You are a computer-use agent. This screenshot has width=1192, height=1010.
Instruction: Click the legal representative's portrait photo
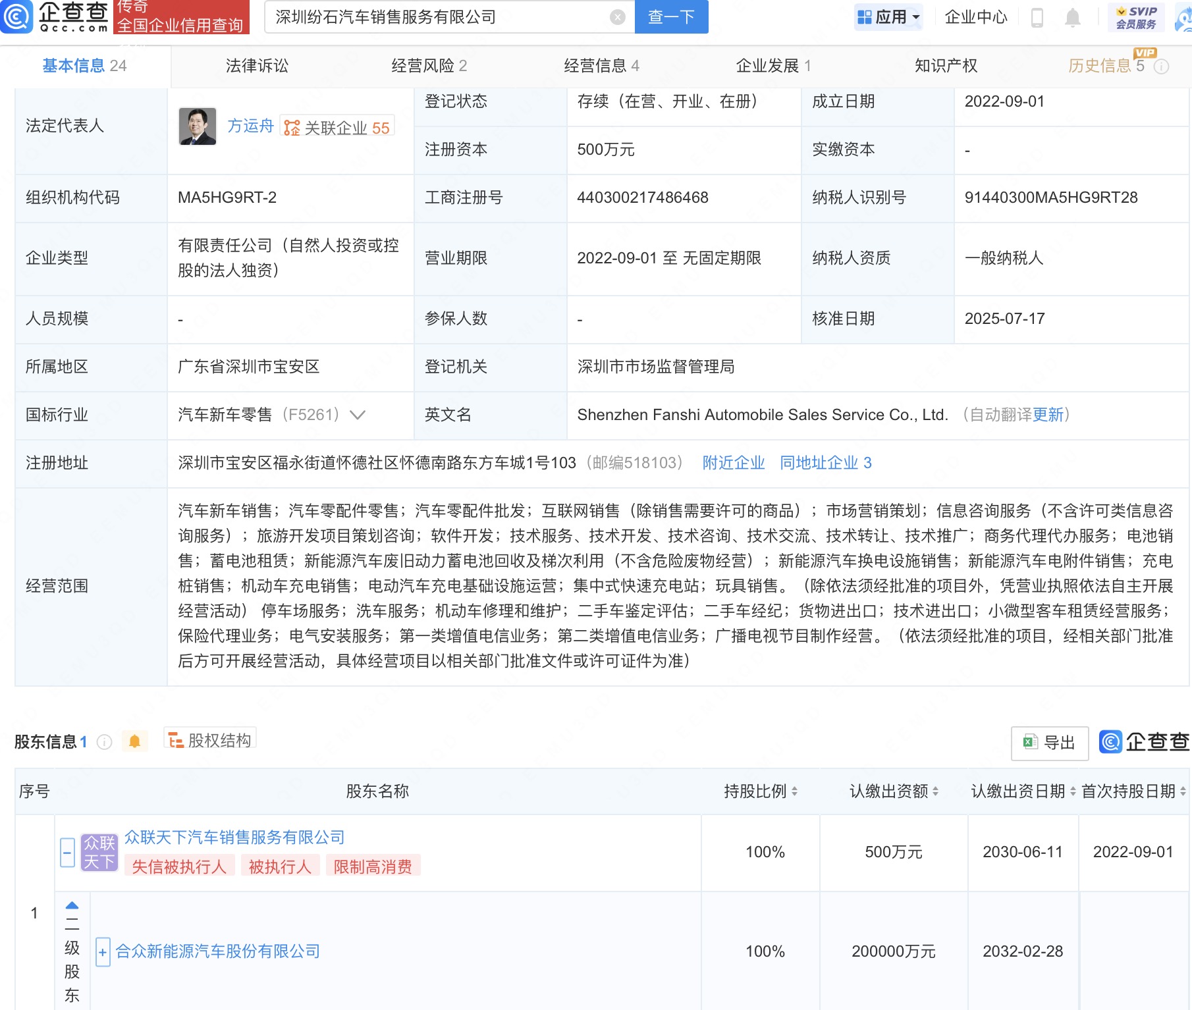198,126
